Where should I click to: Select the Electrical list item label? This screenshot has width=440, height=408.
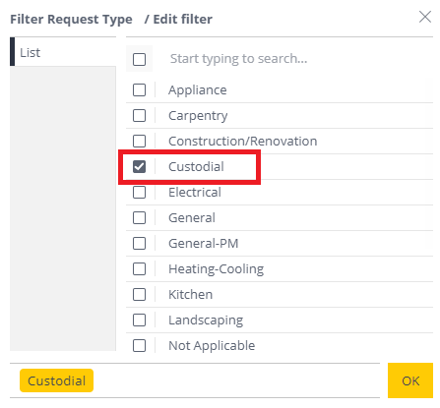coord(195,193)
